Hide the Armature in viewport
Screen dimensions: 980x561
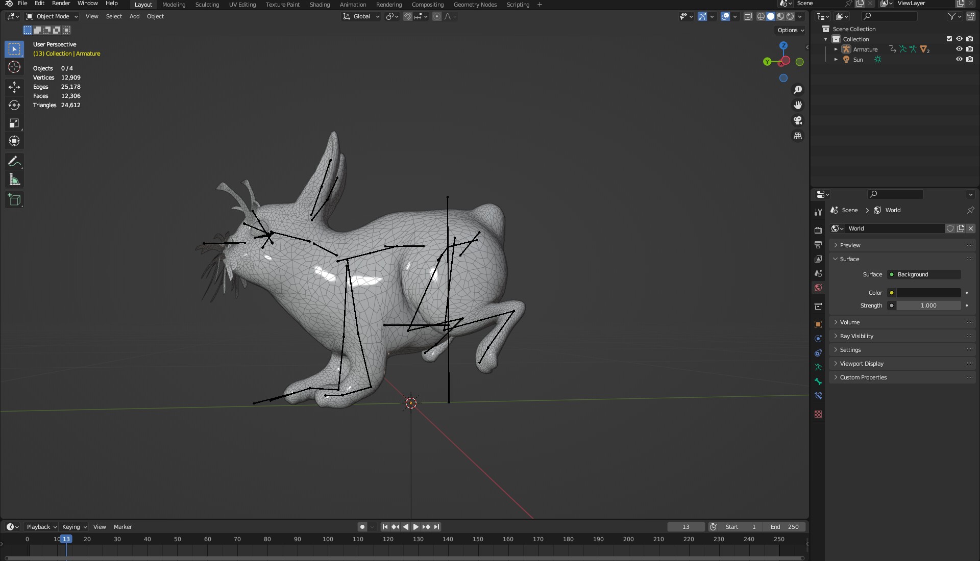[959, 49]
